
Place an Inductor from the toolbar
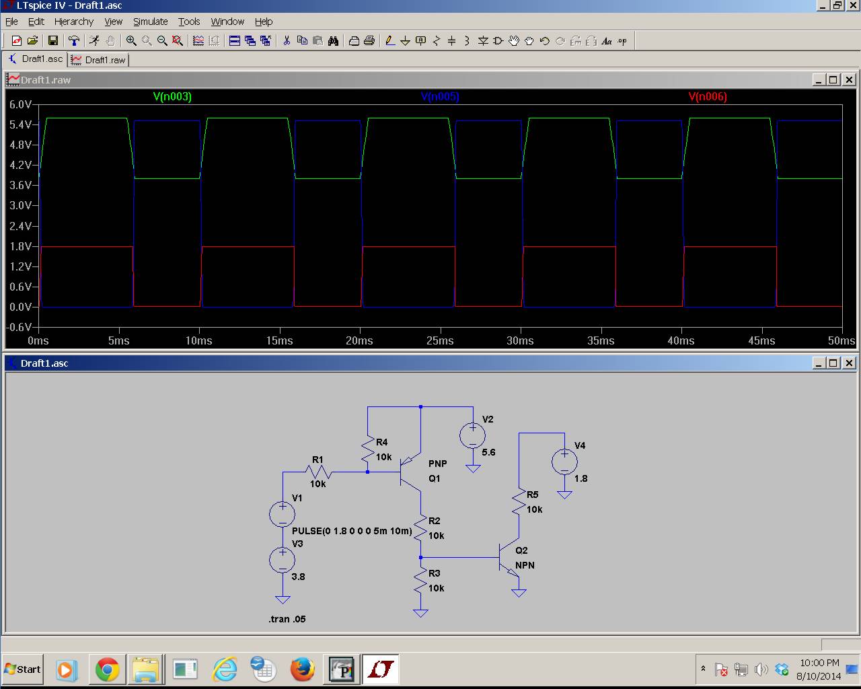[467, 41]
